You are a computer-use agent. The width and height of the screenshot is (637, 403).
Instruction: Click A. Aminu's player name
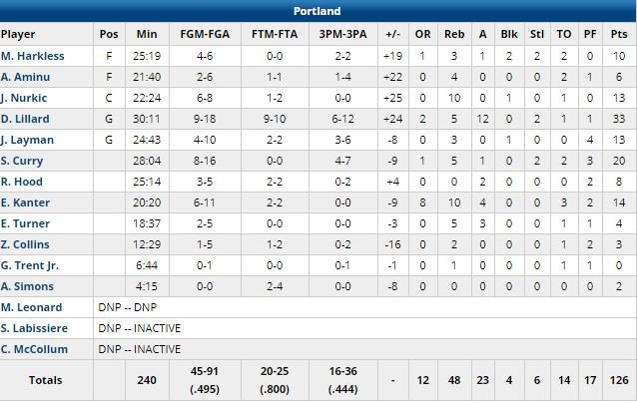(x=26, y=77)
